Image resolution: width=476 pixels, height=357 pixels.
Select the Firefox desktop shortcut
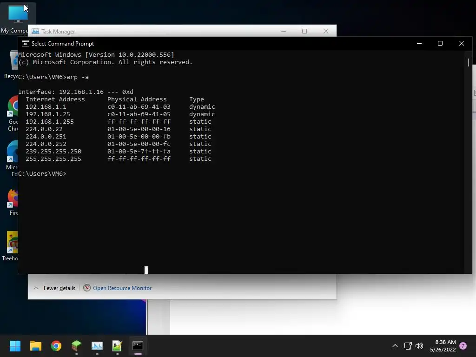[x=13, y=202]
